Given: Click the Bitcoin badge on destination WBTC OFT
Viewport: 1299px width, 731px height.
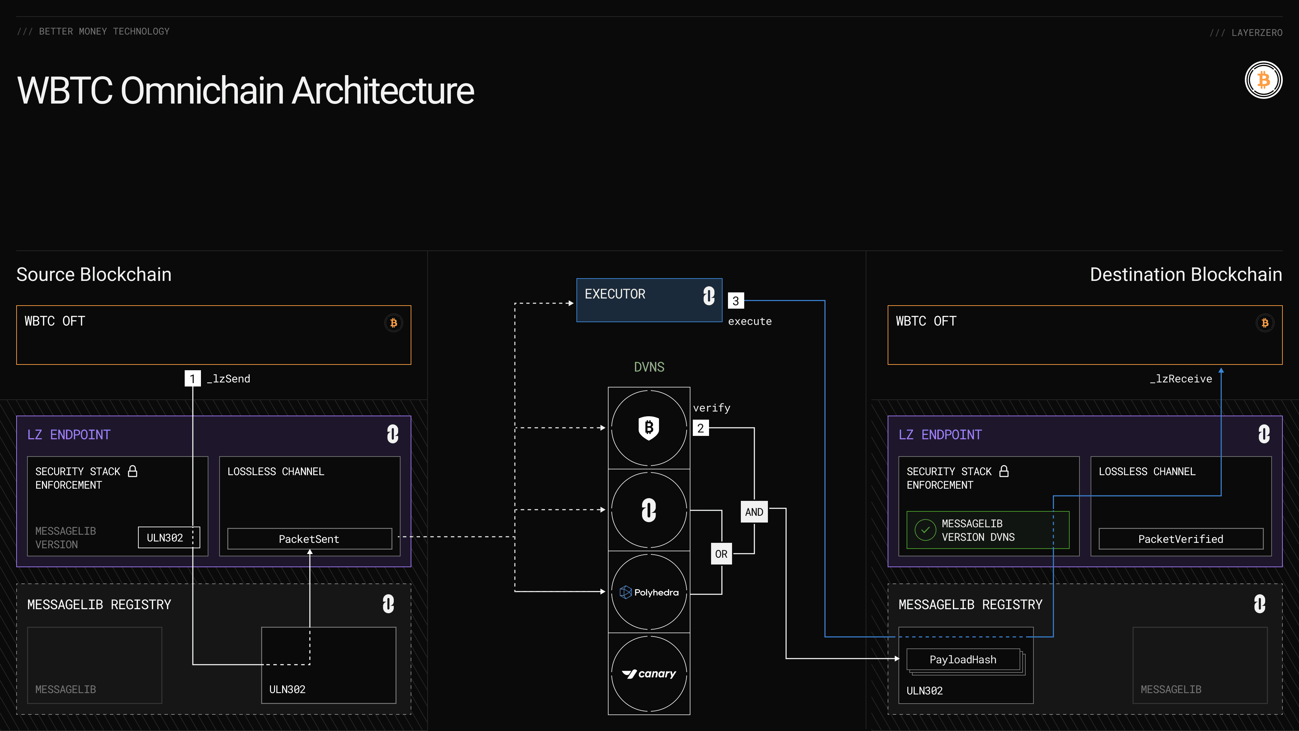Looking at the screenshot, I should tap(1265, 323).
